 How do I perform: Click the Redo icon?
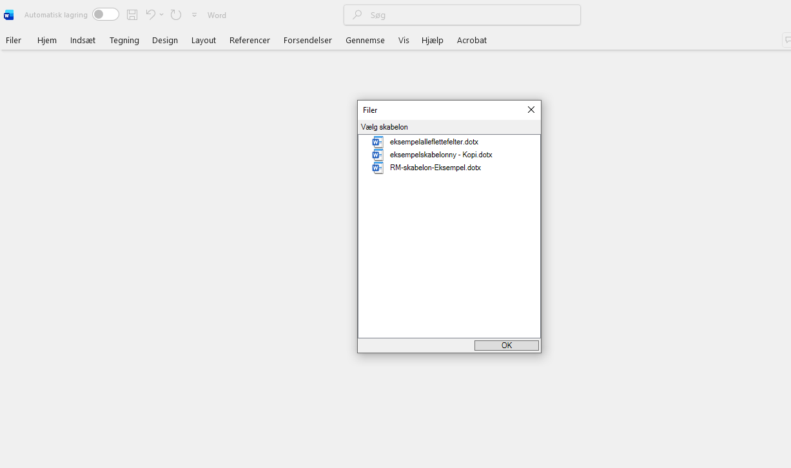coord(176,15)
